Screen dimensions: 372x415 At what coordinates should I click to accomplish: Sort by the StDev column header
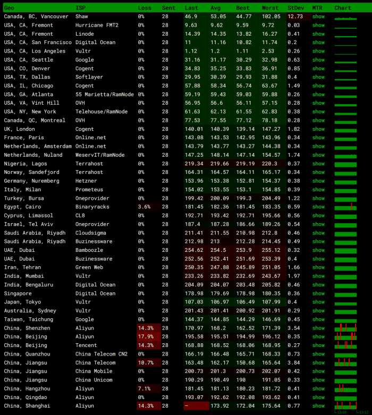pos(296,8)
